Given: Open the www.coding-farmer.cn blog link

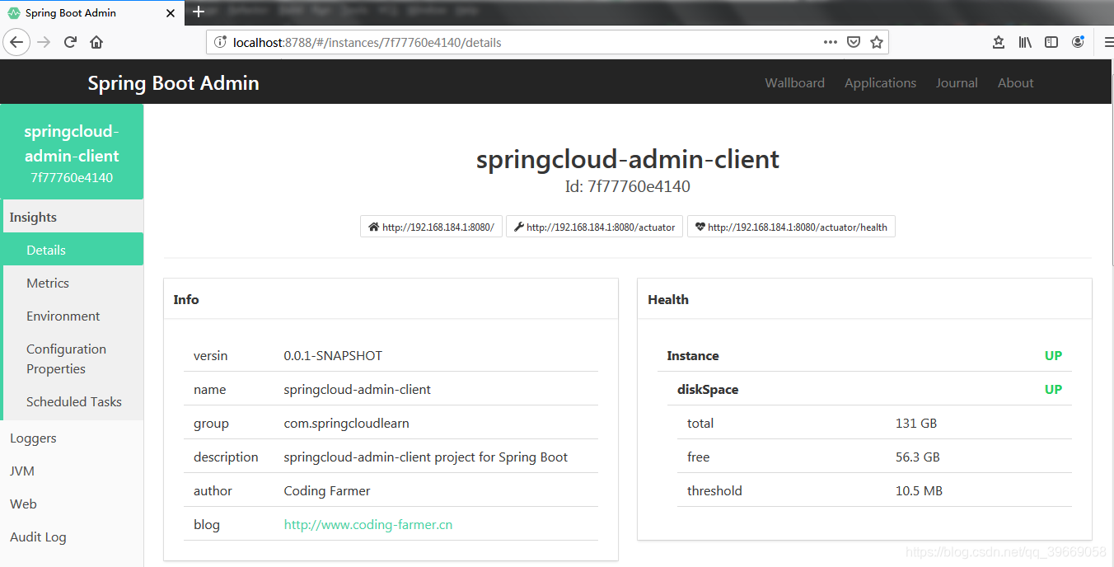Looking at the screenshot, I should [367, 524].
